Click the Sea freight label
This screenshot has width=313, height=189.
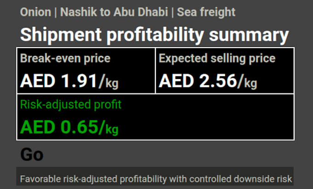tap(206, 12)
